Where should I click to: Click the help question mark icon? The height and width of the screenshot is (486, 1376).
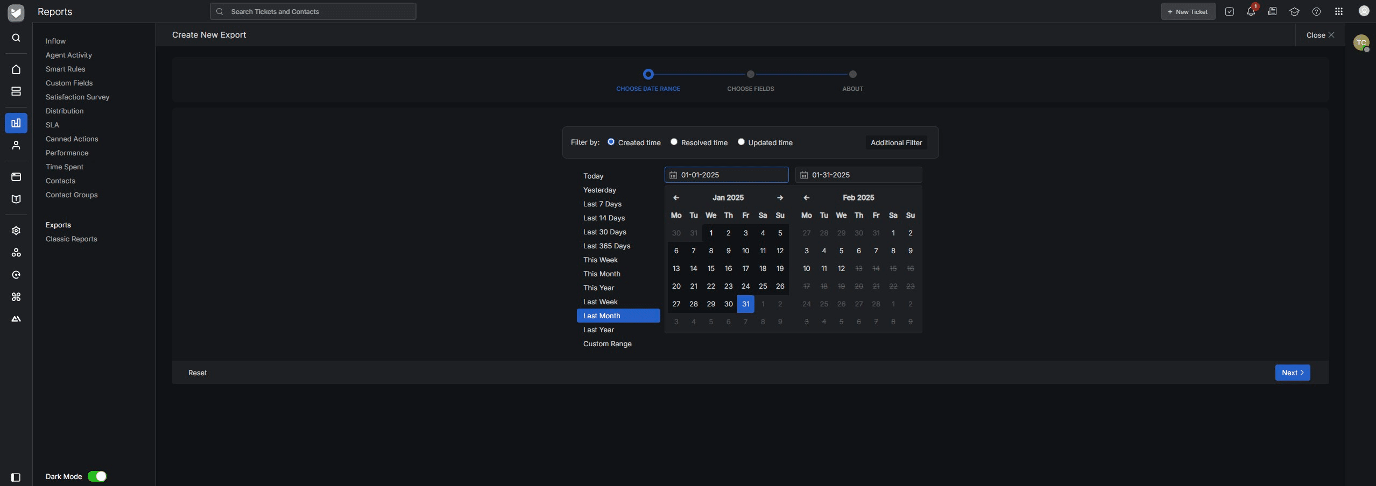click(x=1316, y=12)
